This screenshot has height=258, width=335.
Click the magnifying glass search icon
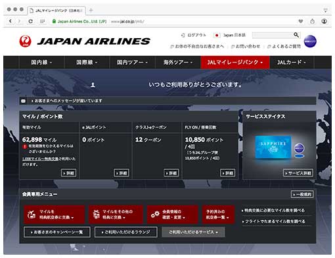click(296, 35)
